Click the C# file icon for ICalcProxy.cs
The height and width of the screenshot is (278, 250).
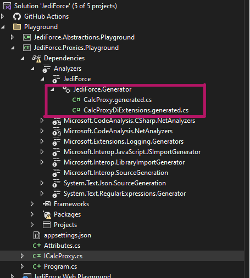37,256
